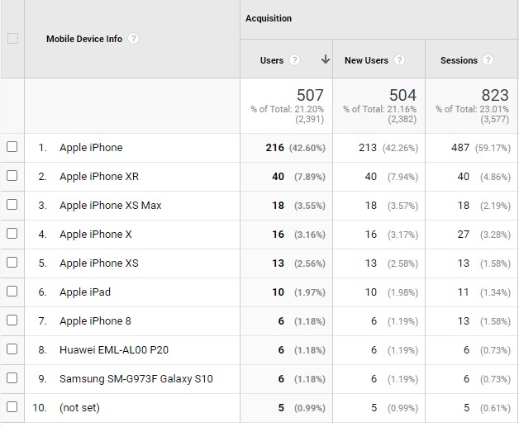Screen dimensions: 519x427
Task: Check the box for Apple iPhone X row 4
Action: [x=12, y=234]
